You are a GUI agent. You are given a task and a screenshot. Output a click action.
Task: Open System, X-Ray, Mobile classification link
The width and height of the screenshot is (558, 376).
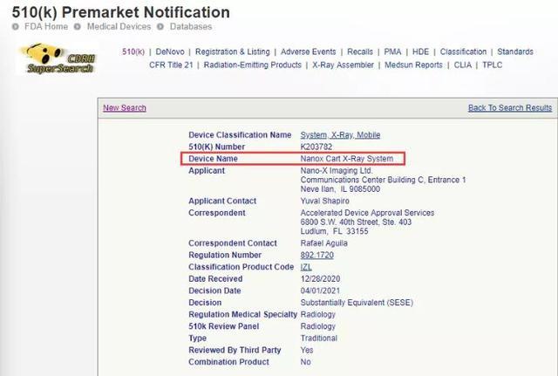pyautogui.click(x=340, y=135)
